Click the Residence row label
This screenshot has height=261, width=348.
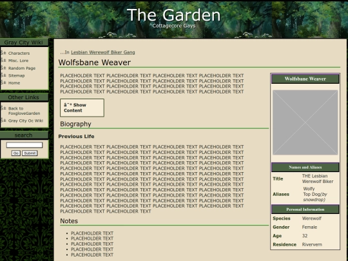pos(285,245)
